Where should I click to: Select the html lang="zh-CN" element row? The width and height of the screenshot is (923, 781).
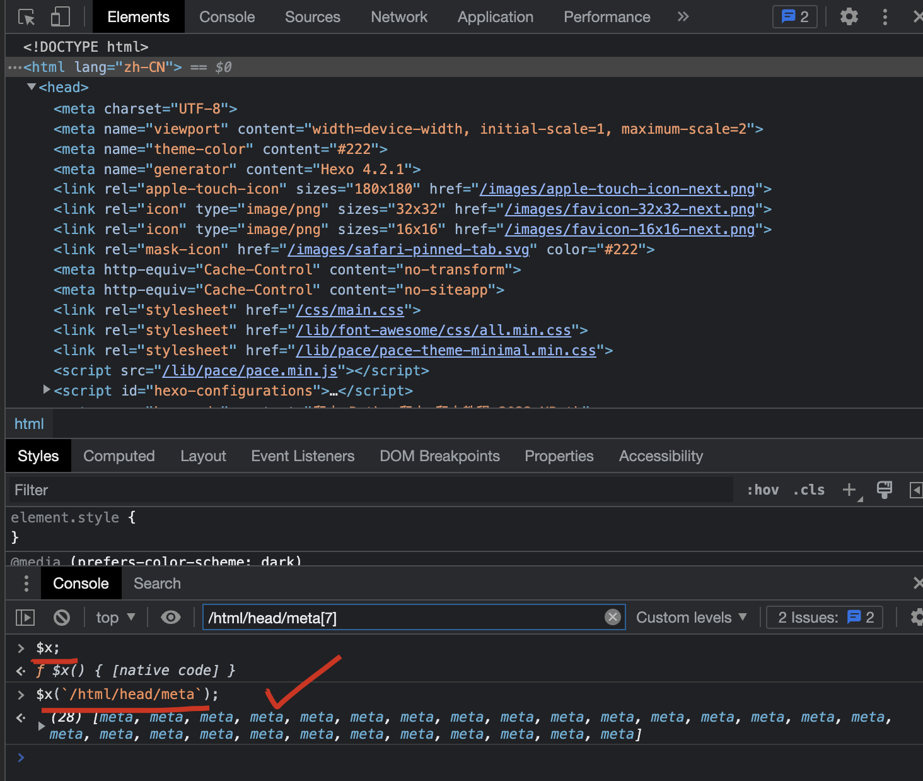[464, 67]
